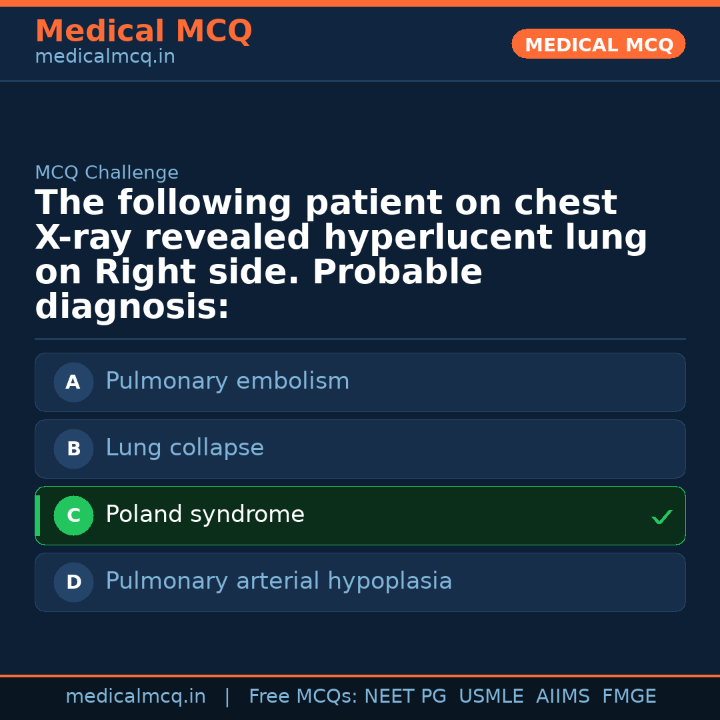Click the green checkmark on Poland syndrome

pyautogui.click(x=661, y=517)
